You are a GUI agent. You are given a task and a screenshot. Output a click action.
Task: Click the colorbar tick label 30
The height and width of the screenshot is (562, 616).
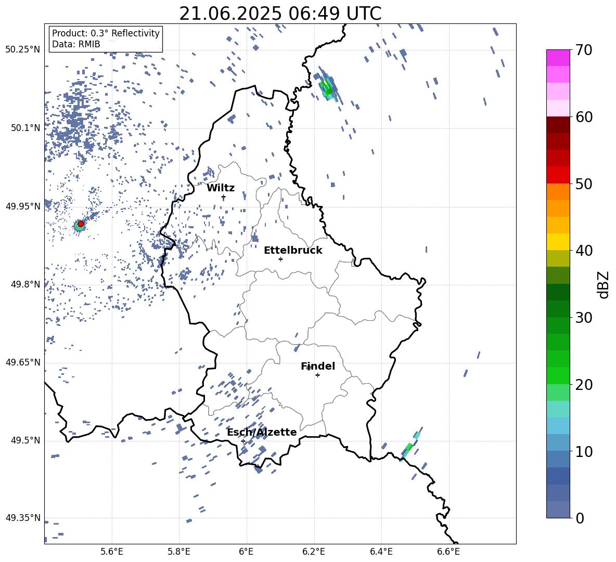click(583, 318)
